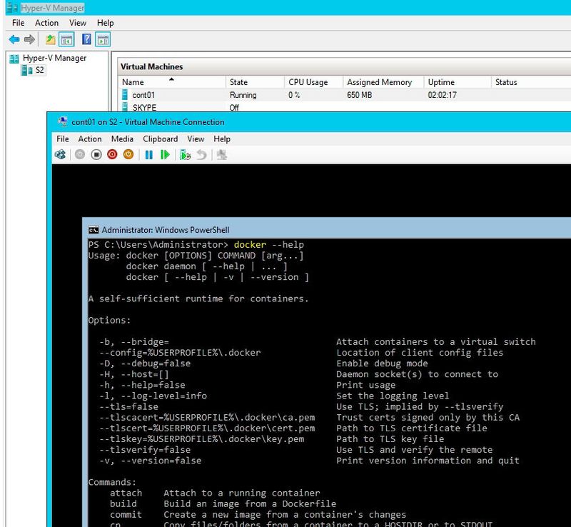The image size is (571, 527).
Task: Open the Action menu in Hyper-V Manager
Action: (46, 22)
